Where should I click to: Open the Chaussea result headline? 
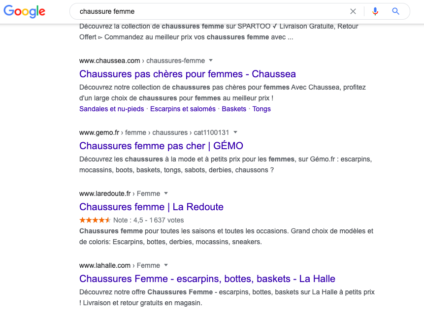(187, 74)
